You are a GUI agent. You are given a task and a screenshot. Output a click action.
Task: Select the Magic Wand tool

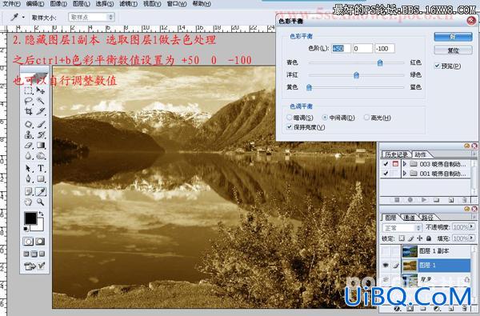[40, 101]
